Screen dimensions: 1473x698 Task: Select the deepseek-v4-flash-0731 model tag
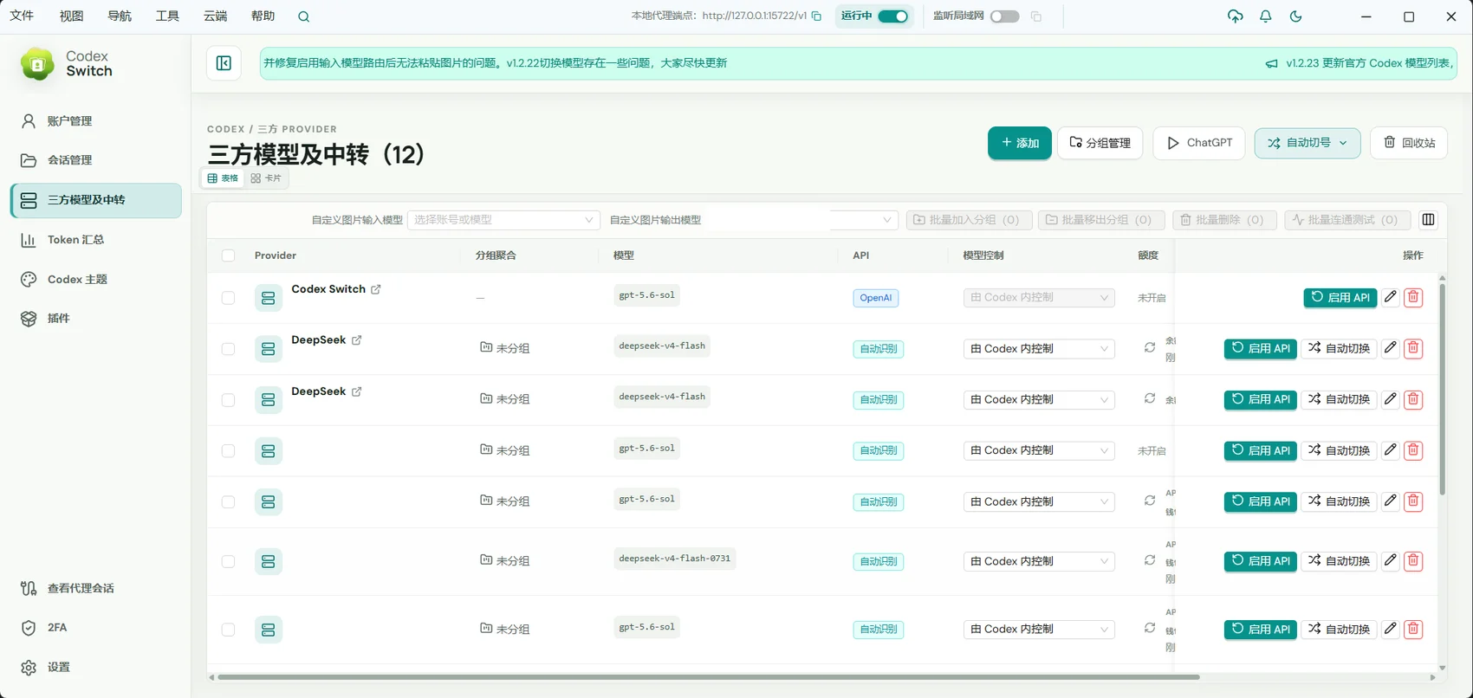[x=675, y=559]
